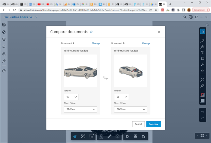Open the views panel icon in left sidebar
Viewport: 211px width, 143px height.
[4, 32]
